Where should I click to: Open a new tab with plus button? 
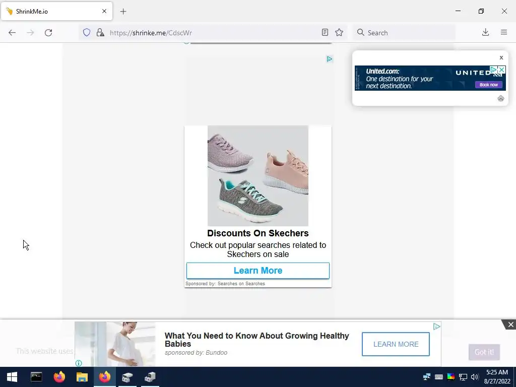(123, 12)
